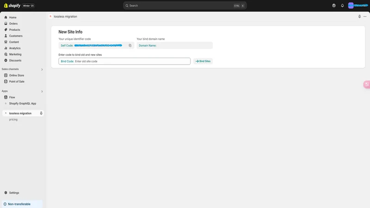The image size is (370, 208).
Task: Pin the app using header pin icon
Action: click(x=359, y=17)
